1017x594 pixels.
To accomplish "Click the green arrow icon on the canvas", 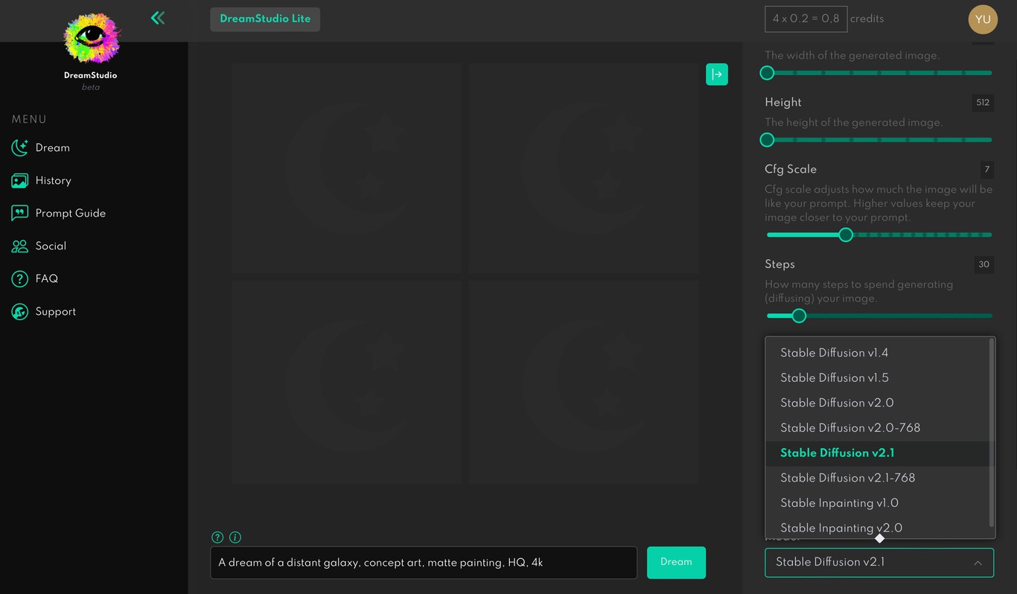I will tap(717, 74).
